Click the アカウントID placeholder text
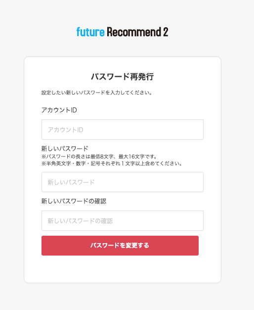This screenshot has height=310, width=254. [x=65, y=130]
